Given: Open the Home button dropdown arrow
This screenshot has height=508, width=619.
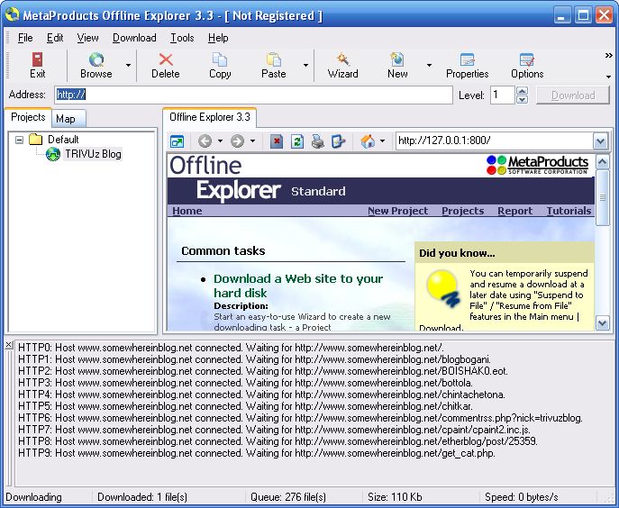Looking at the screenshot, I should [x=382, y=141].
